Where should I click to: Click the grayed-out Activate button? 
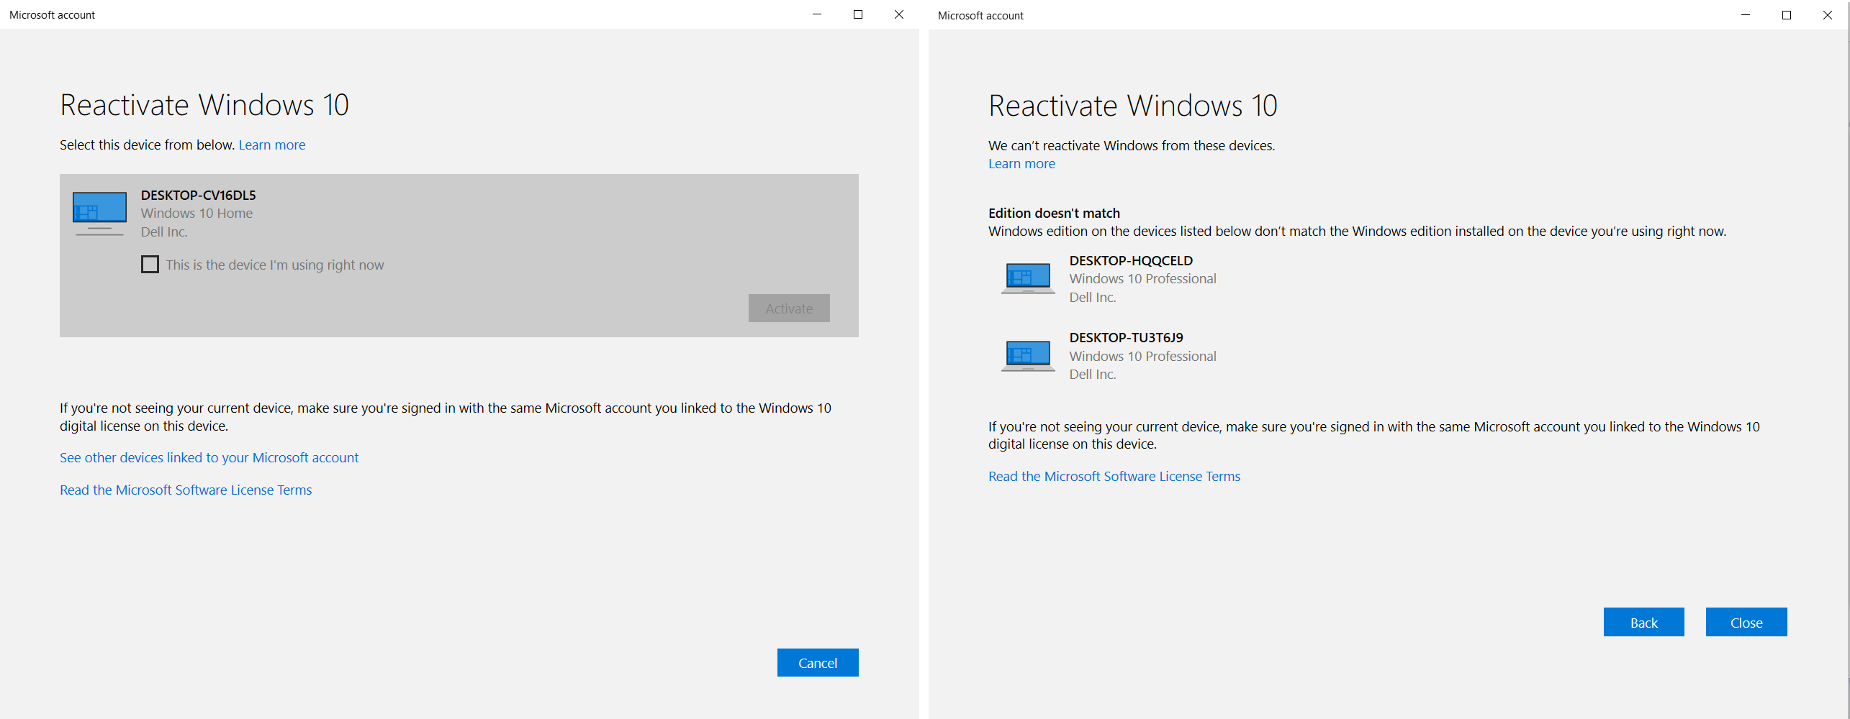pyautogui.click(x=789, y=308)
